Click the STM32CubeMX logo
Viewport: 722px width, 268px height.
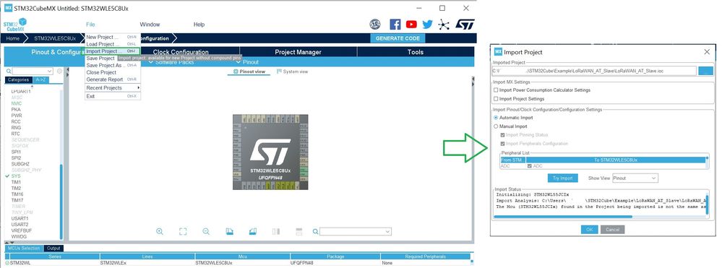pos(15,25)
